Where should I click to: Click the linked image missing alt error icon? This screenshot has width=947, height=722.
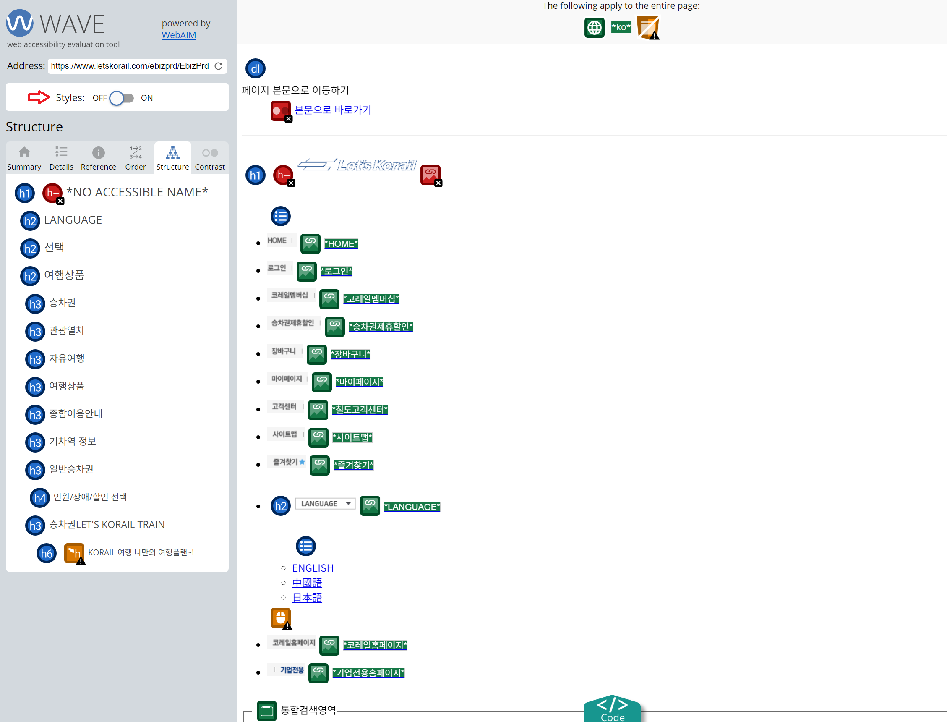[x=431, y=175]
